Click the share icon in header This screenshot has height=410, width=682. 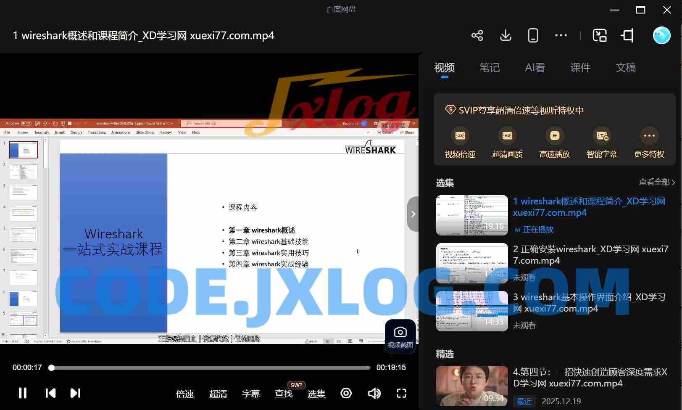pos(477,35)
